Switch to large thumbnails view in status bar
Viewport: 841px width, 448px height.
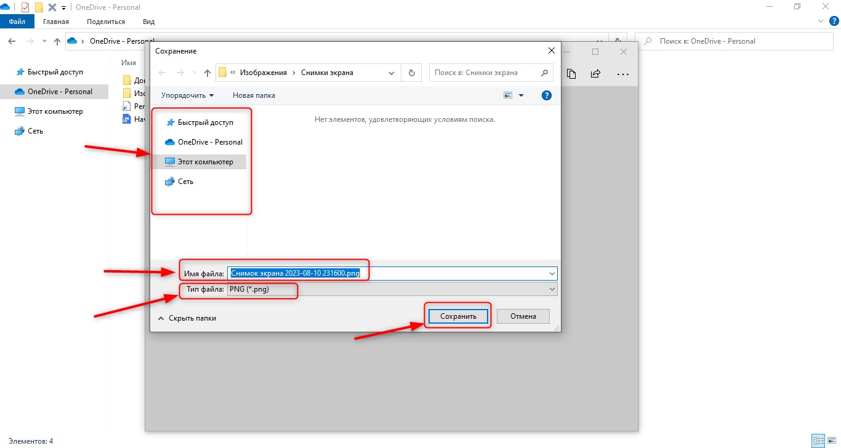(832, 441)
